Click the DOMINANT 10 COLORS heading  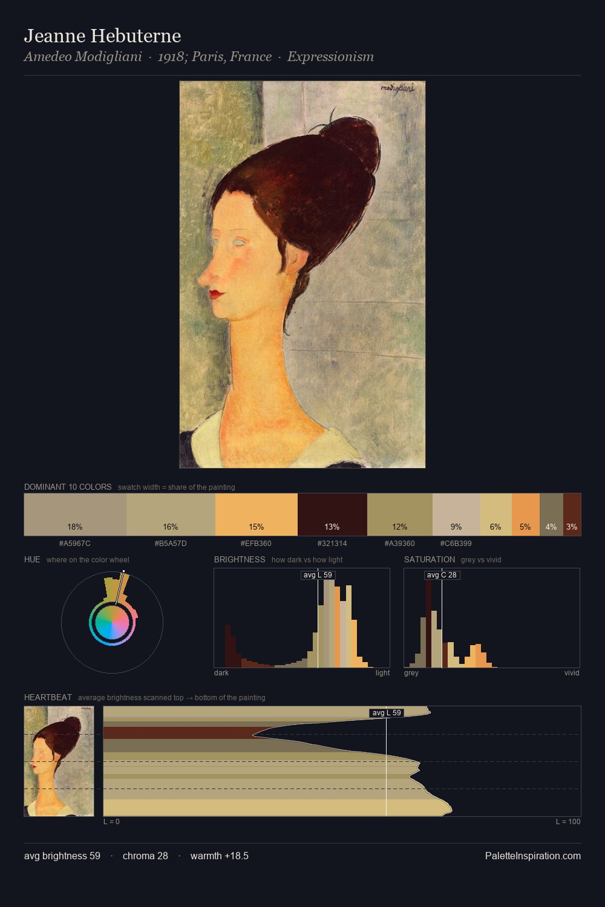pyautogui.click(x=68, y=487)
